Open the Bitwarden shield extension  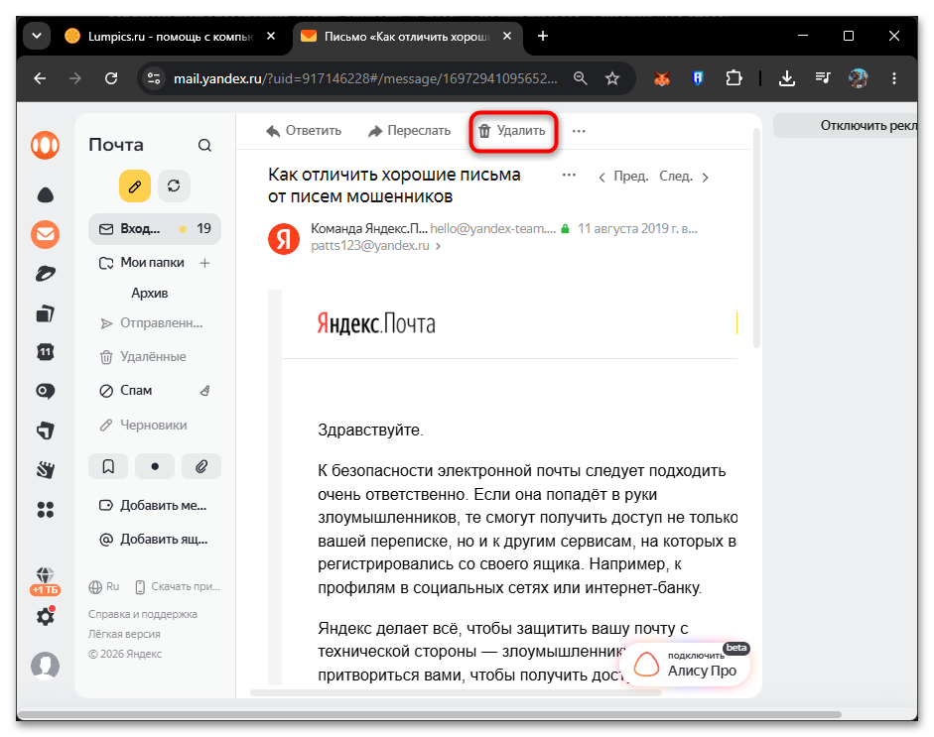click(x=698, y=78)
